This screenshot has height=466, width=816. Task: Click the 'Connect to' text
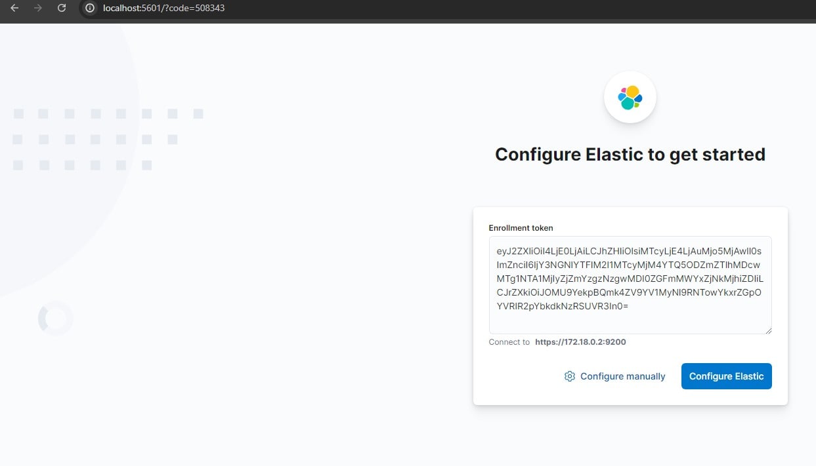coord(509,342)
